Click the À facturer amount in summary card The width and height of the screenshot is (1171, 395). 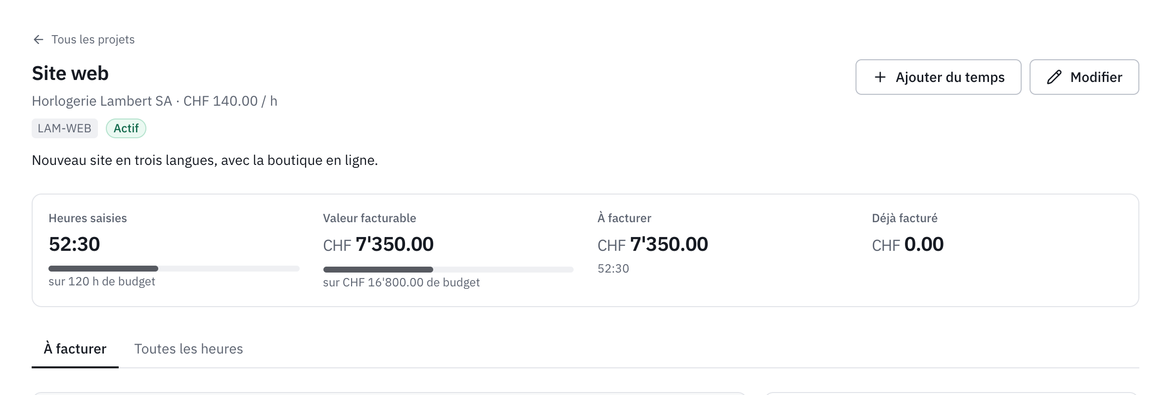click(x=653, y=244)
